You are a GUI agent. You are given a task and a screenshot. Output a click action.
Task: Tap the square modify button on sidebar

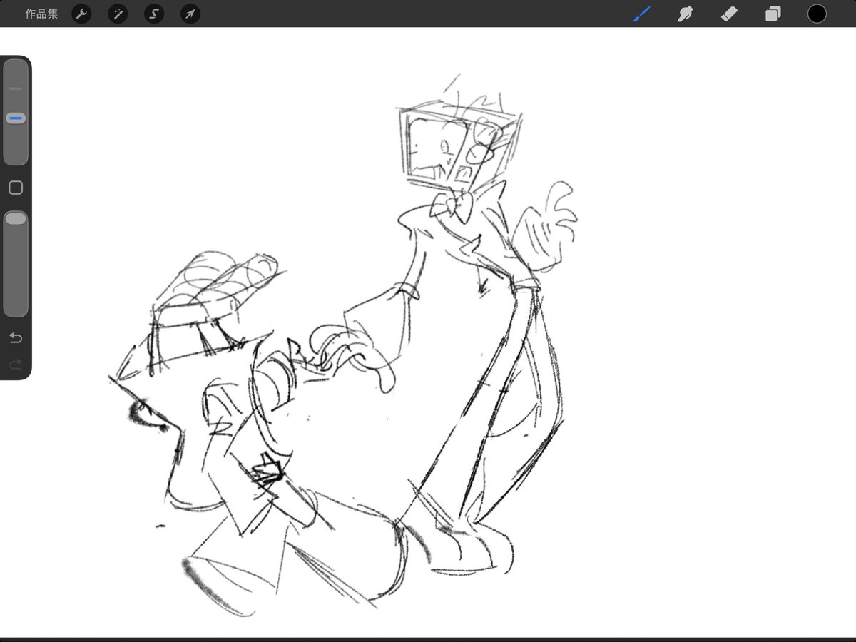click(x=16, y=188)
